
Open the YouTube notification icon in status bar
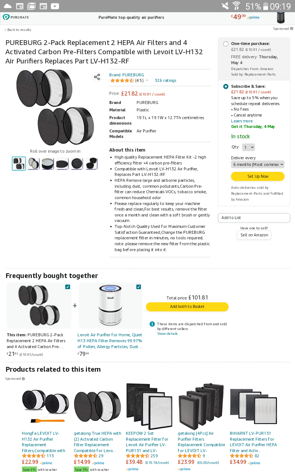coord(55,6)
